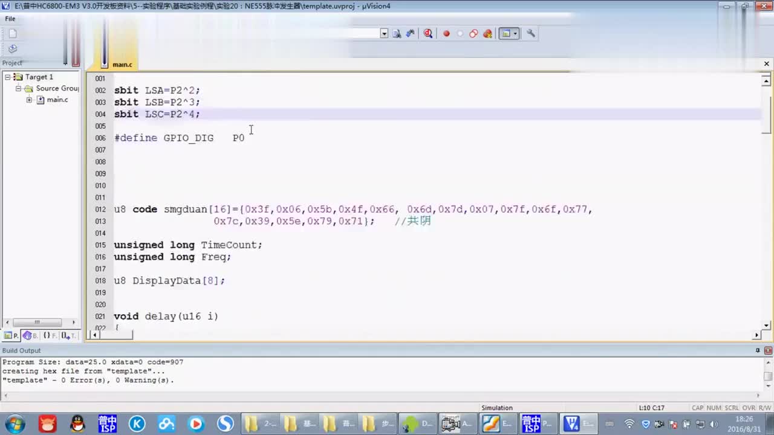Screen dimensions: 774x435
Task: Click the Simulation status bar entry
Action: click(x=497, y=408)
